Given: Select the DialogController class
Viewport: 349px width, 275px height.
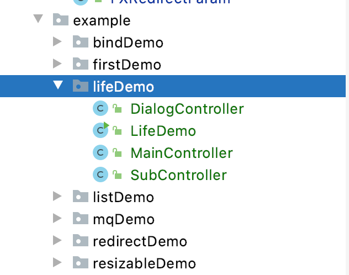Looking at the screenshot, I should (x=187, y=109).
